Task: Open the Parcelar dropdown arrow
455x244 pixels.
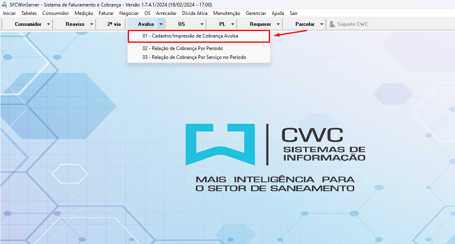Action: (x=322, y=24)
